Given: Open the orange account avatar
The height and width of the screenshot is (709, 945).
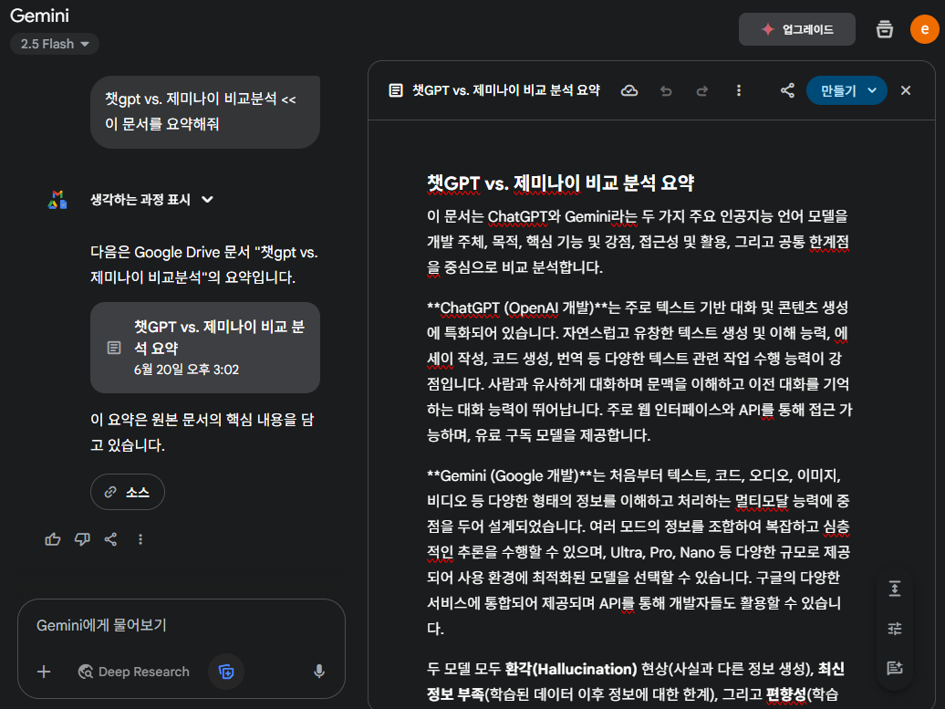Looking at the screenshot, I should (x=925, y=29).
